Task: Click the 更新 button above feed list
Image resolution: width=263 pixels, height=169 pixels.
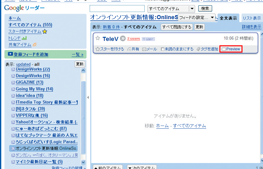Action: tap(80, 64)
